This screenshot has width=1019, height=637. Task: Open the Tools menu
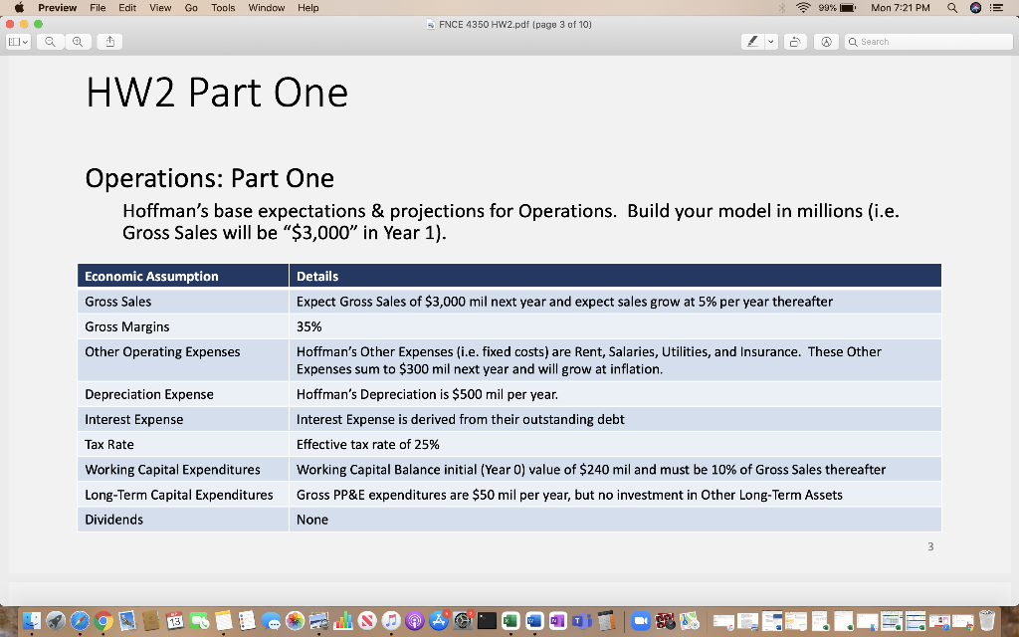[223, 8]
